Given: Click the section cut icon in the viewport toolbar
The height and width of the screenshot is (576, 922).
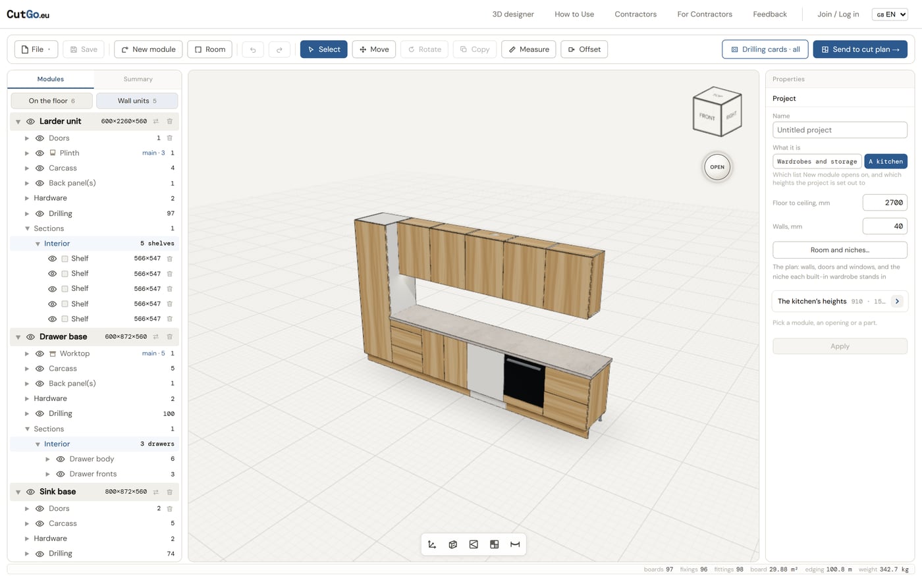Looking at the screenshot, I should [x=474, y=544].
